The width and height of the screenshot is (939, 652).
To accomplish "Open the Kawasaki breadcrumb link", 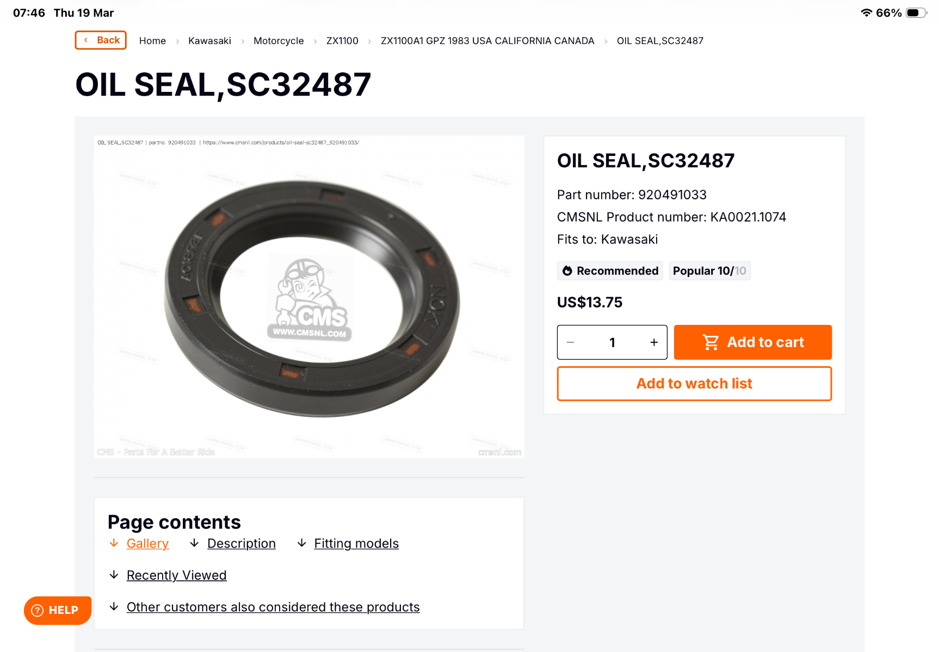I will tap(209, 41).
